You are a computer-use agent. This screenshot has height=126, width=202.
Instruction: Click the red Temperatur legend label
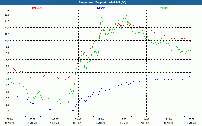pos(36,8)
